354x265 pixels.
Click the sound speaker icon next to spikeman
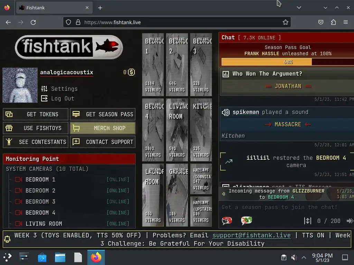tap(226, 112)
